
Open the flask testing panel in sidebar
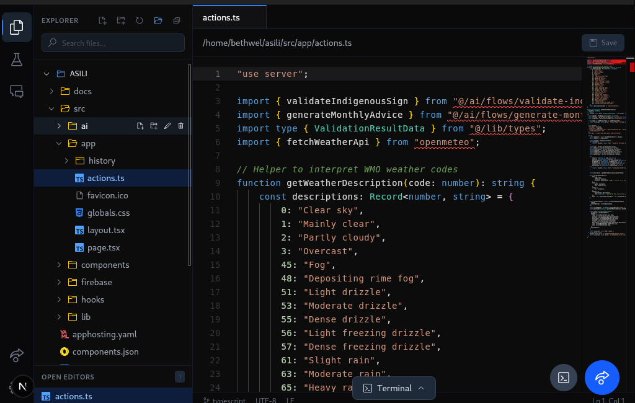coord(17,60)
